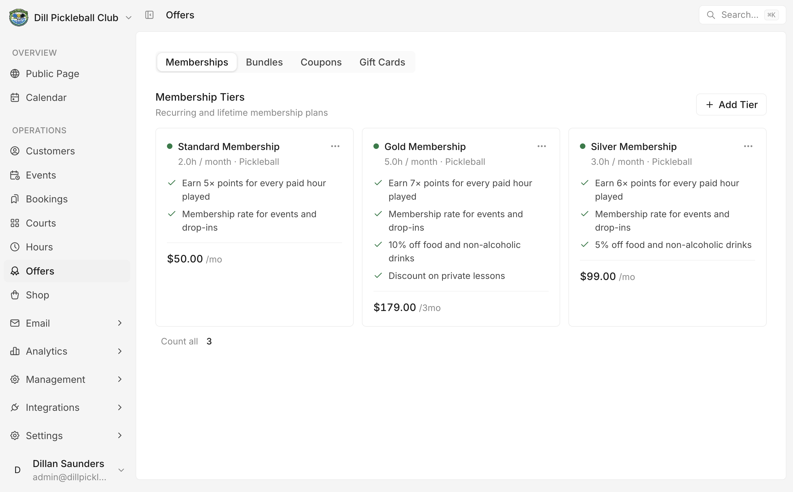Click the D user avatar

point(18,470)
